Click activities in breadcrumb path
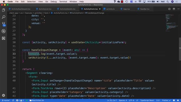Screen dimensions: 181x102 click(38, 13)
